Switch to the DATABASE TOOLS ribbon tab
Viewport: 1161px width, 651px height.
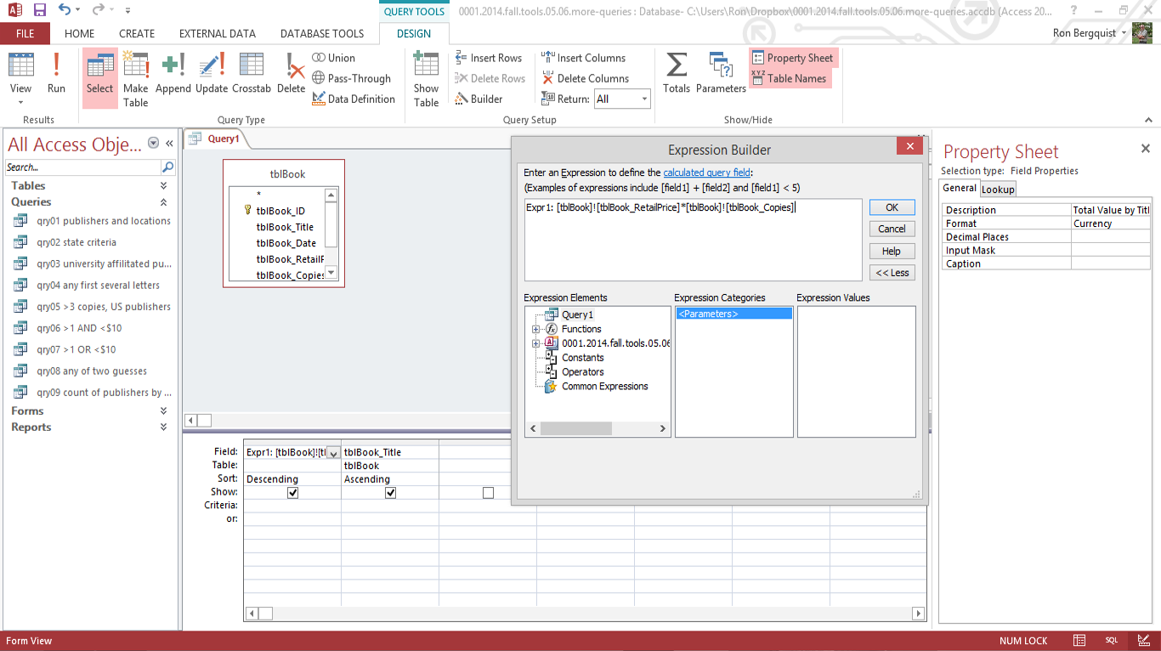(x=322, y=34)
